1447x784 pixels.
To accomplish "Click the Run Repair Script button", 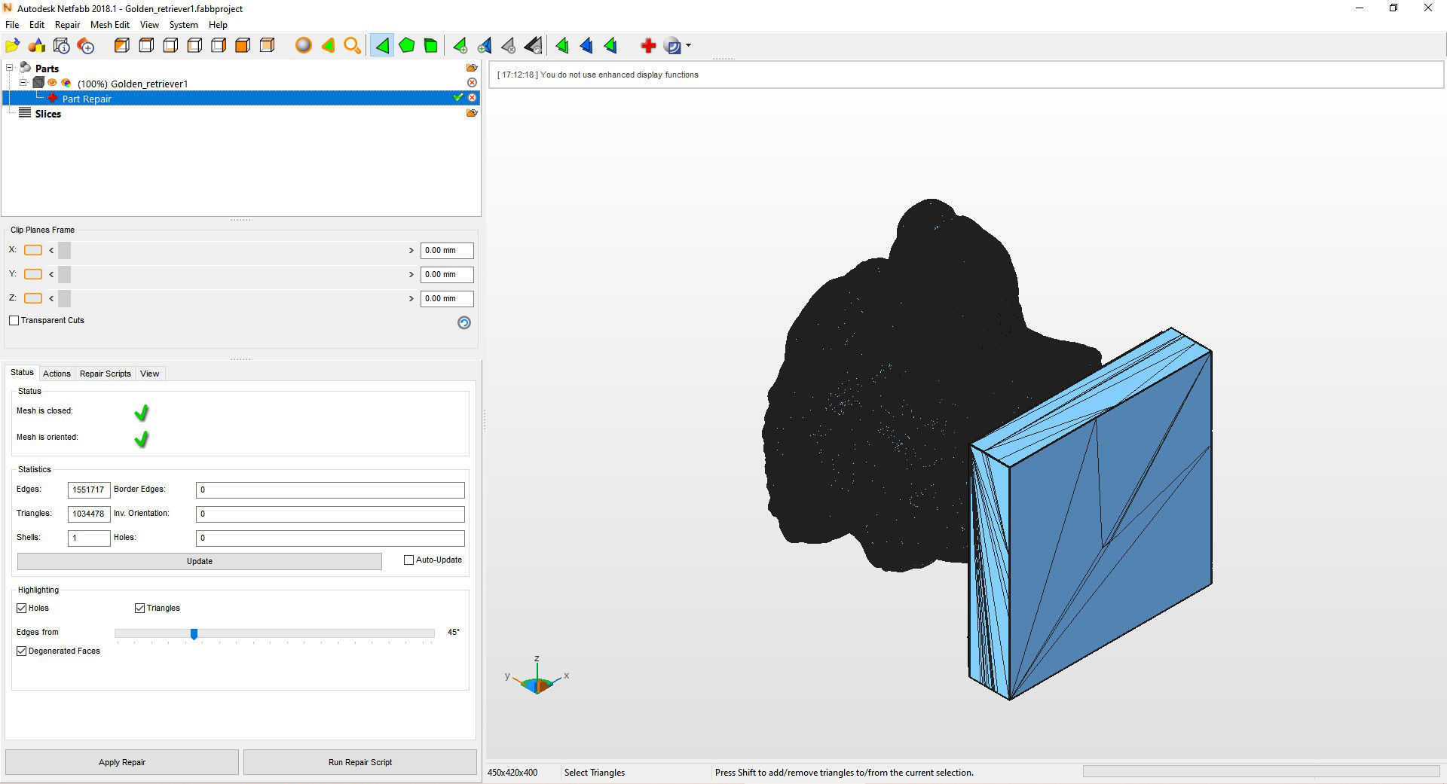I will pyautogui.click(x=360, y=762).
